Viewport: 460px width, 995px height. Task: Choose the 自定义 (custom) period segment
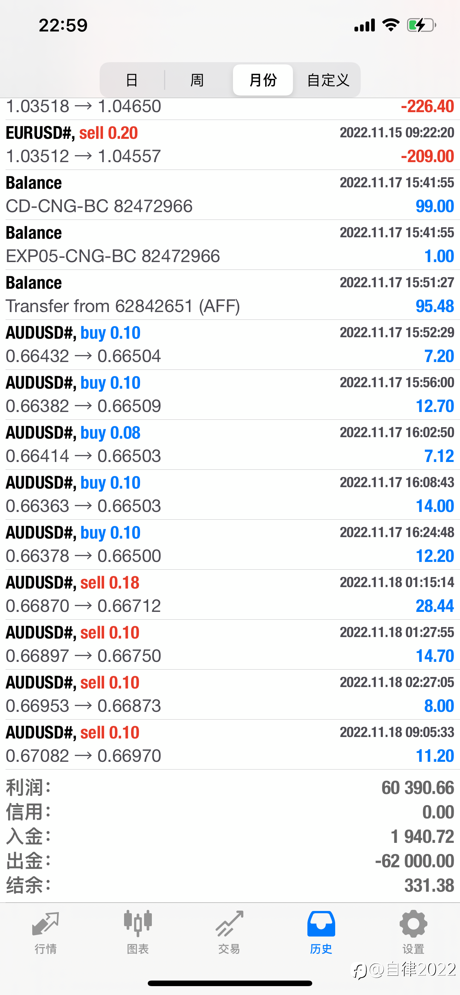pyautogui.click(x=328, y=80)
